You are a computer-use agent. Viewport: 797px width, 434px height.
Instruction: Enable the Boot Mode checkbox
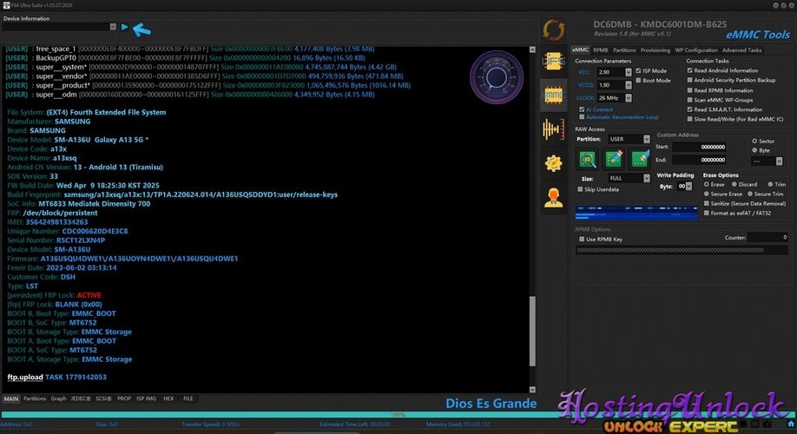(x=638, y=81)
